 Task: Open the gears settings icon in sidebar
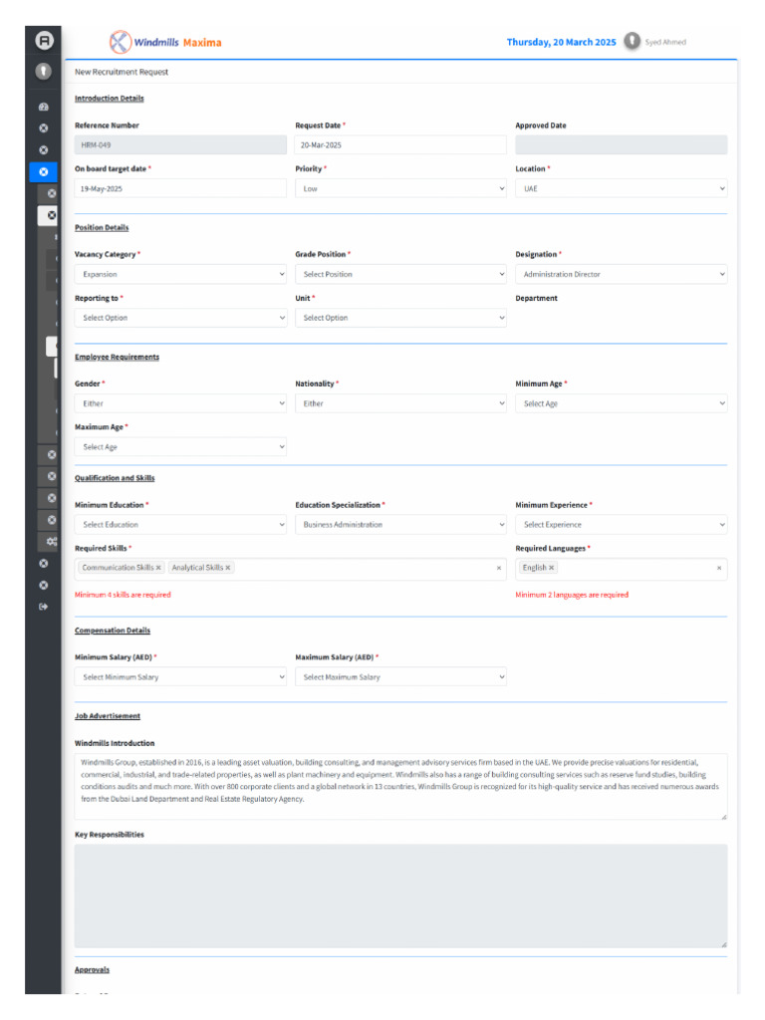[x=52, y=541]
